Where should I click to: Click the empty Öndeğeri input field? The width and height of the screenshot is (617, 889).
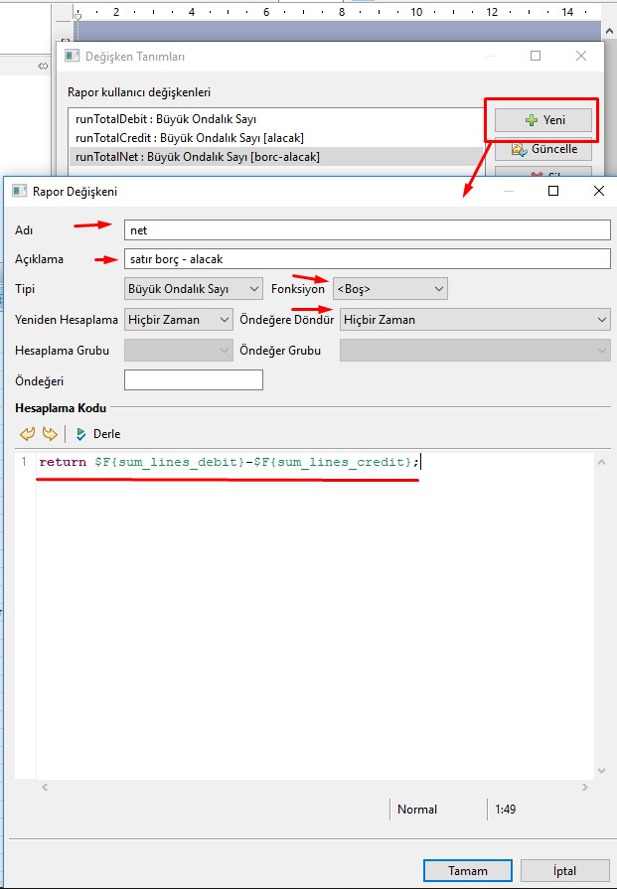[x=193, y=380]
